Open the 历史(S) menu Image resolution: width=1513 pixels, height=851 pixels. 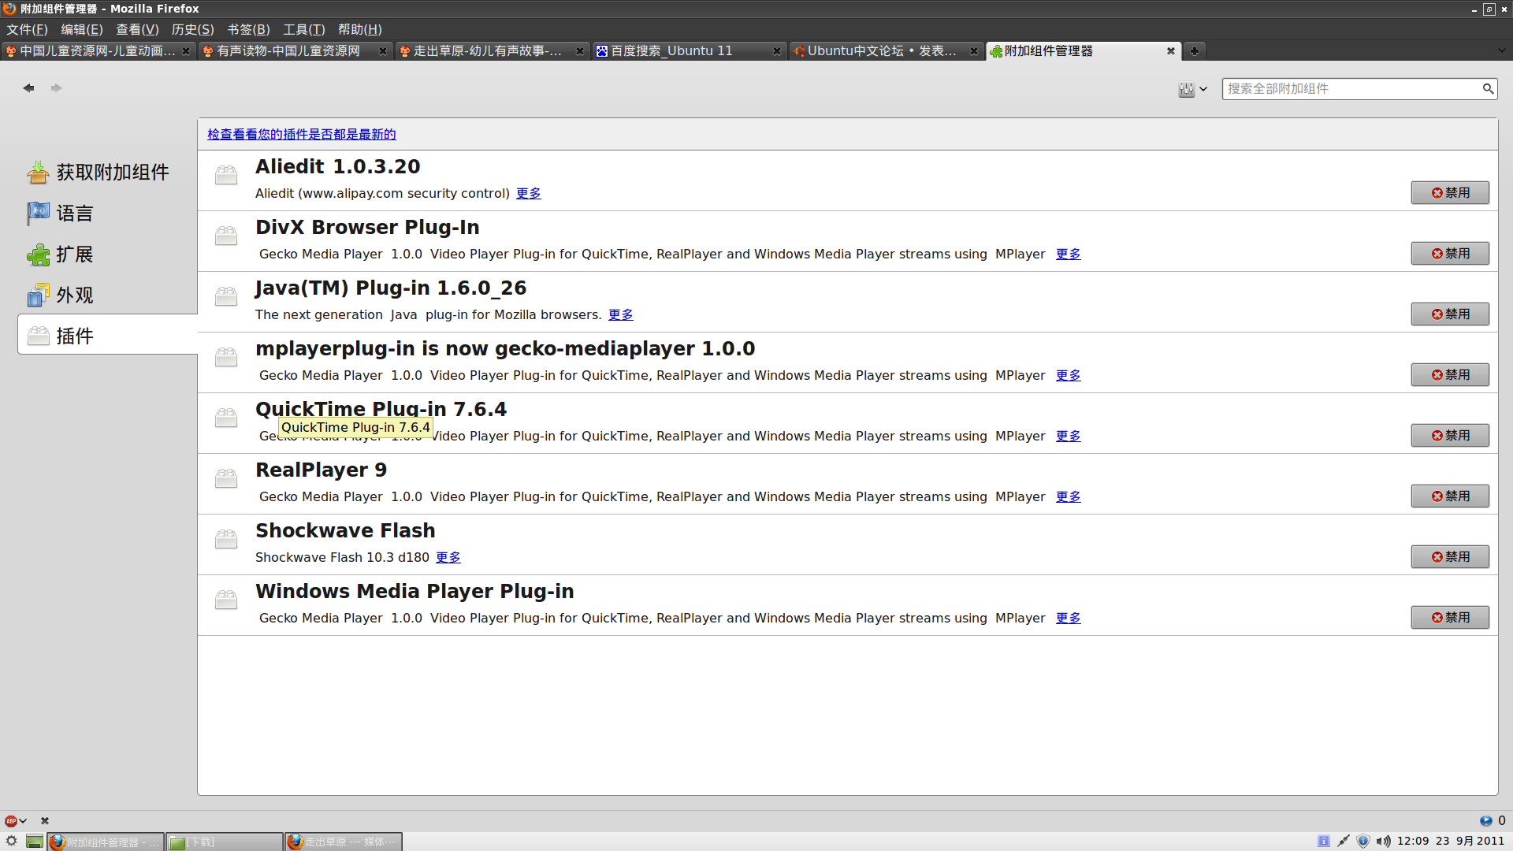pos(192,29)
